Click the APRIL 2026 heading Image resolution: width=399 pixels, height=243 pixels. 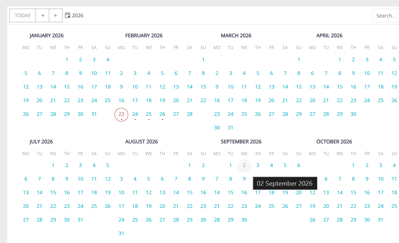[329, 35]
